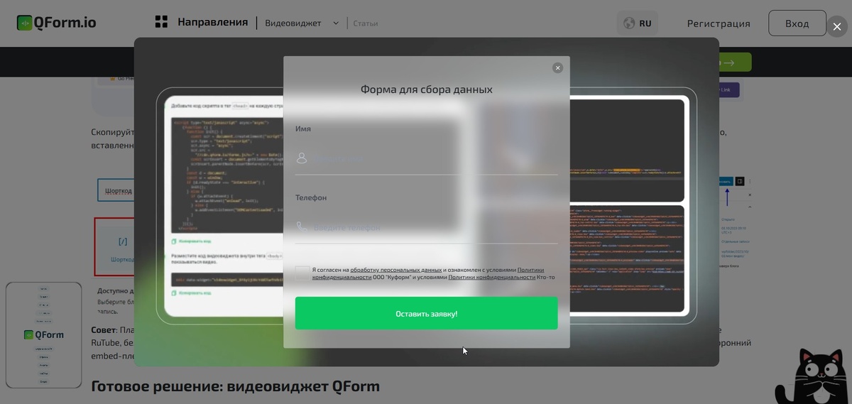Close the data form popup
Viewport: 852px width, 404px height.
(x=557, y=67)
